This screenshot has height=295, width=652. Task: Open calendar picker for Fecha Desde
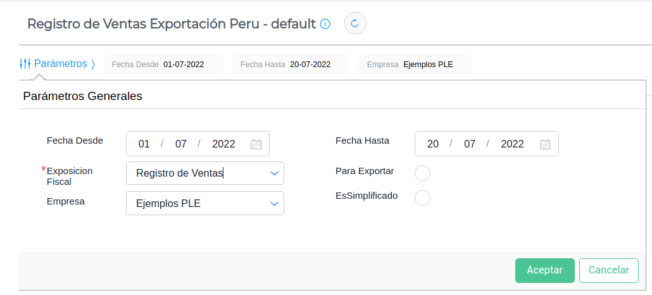(256, 144)
